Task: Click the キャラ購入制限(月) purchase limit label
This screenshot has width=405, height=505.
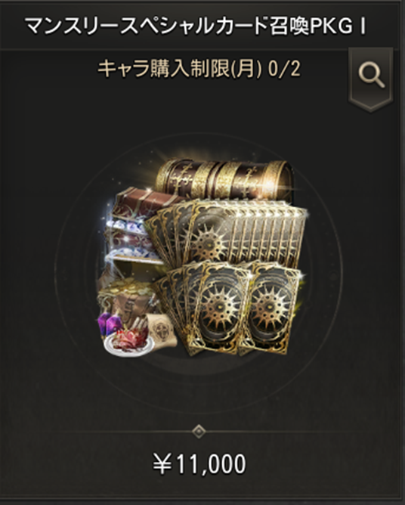Action: (180, 69)
